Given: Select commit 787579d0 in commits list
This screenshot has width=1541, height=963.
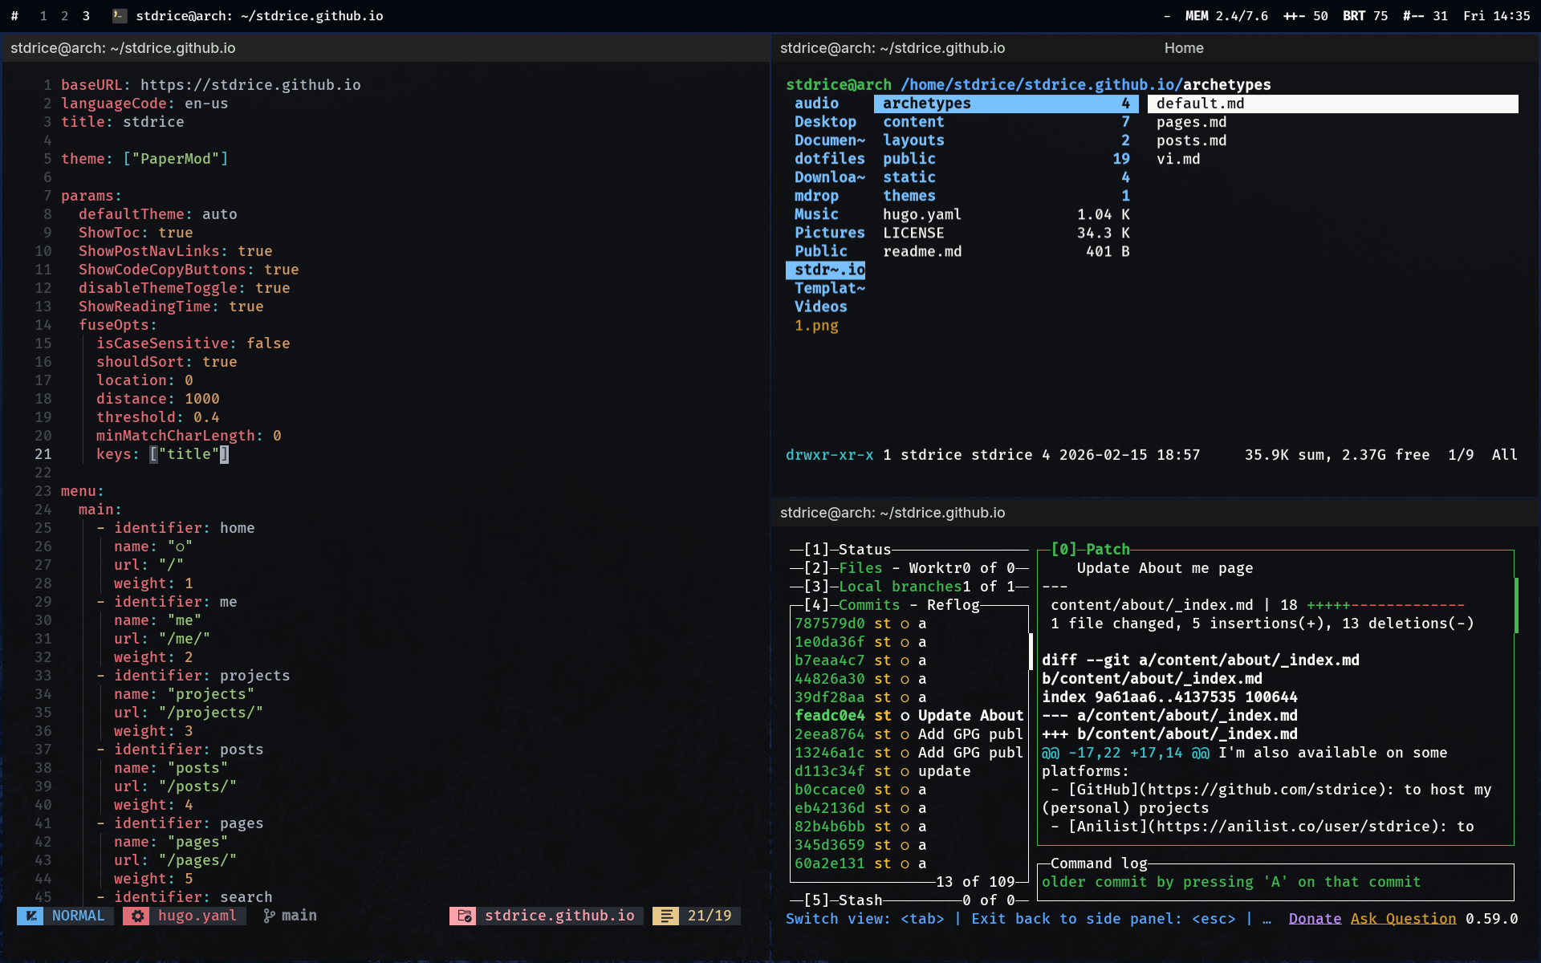Looking at the screenshot, I should (x=909, y=624).
